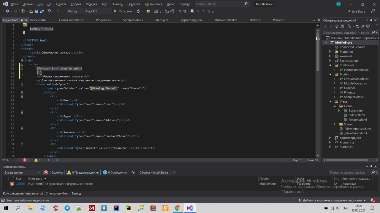Click the Windows Start button
Screen dimensions: 380x213
click(6, 208)
